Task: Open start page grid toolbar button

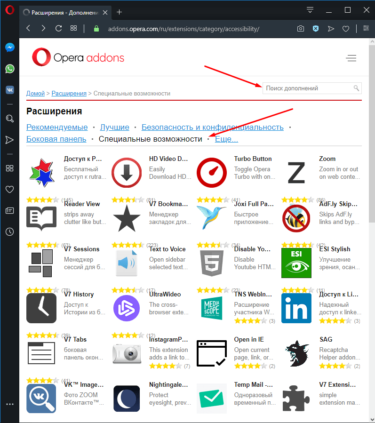Action: point(74,28)
